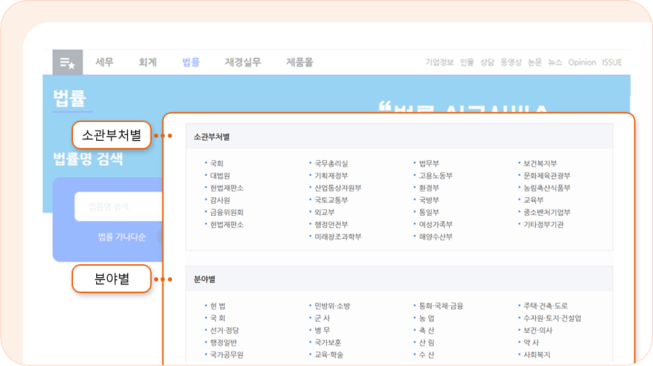Choose the 민방위·소방 category
The width and height of the screenshot is (653, 366).
click(x=332, y=306)
